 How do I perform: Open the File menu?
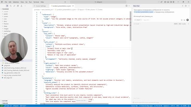pos(6,2)
